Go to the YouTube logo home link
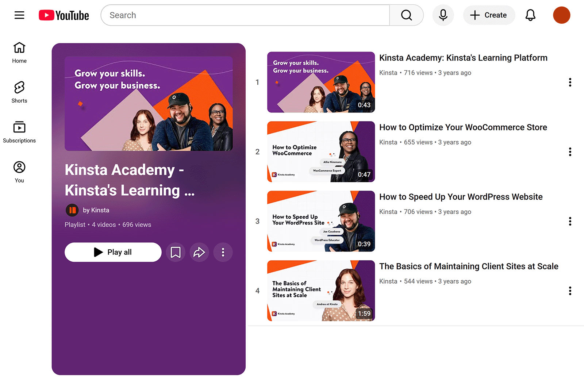This screenshot has width=584, height=388. coord(64,15)
